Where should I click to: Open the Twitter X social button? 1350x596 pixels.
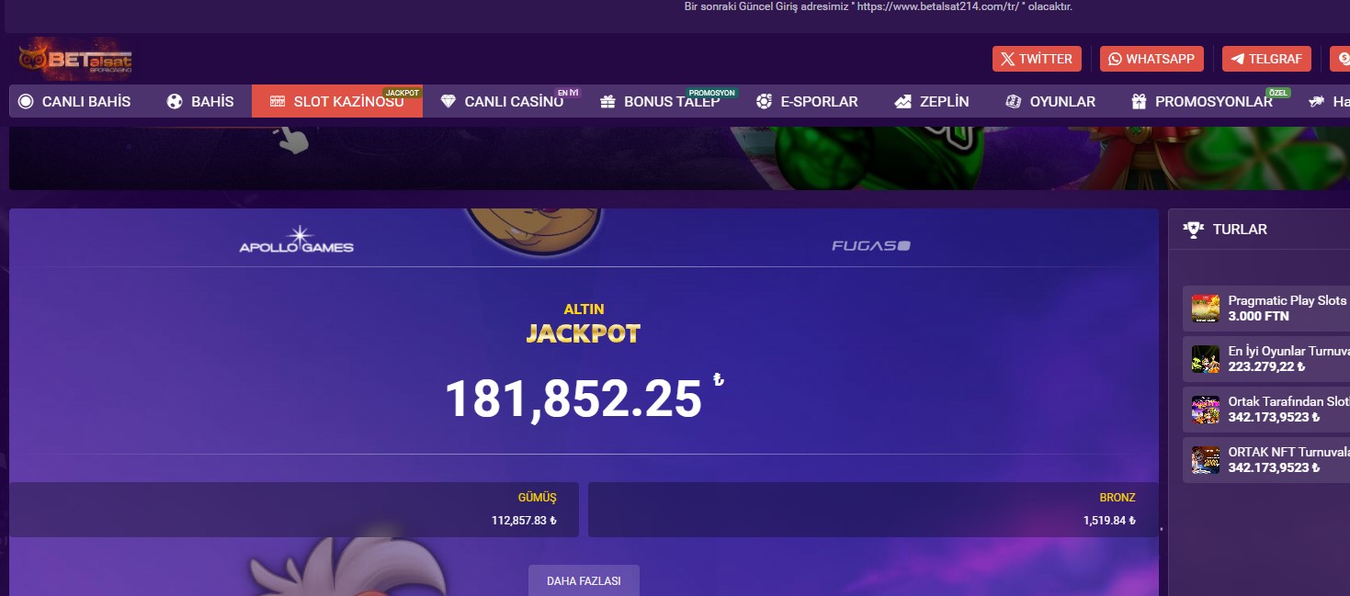click(1037, 59)
